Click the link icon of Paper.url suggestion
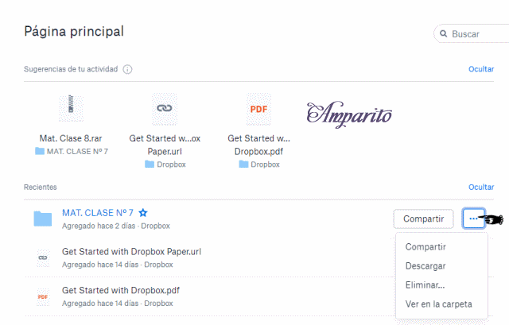 pos(165,108)
